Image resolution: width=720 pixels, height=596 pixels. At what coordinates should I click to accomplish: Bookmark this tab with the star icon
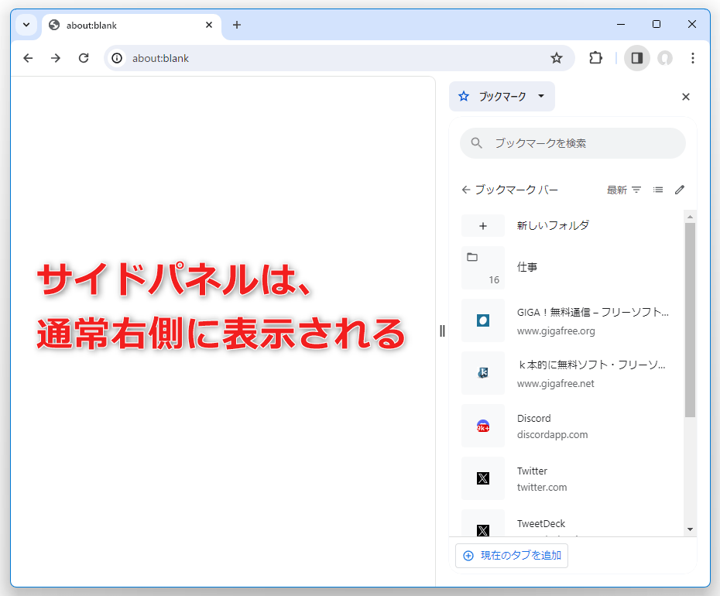point(557,58)
